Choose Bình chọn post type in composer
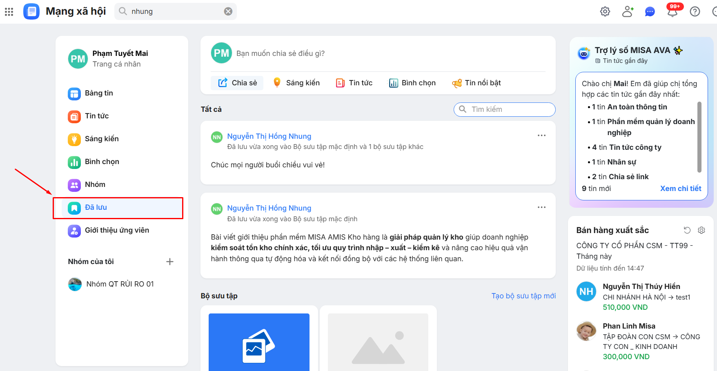Screen dimensions: 717x371 (412, 83)
